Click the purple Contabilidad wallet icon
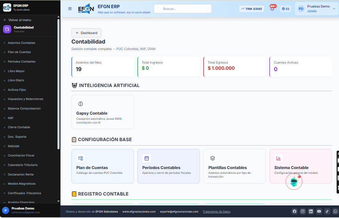 [7, 29]
